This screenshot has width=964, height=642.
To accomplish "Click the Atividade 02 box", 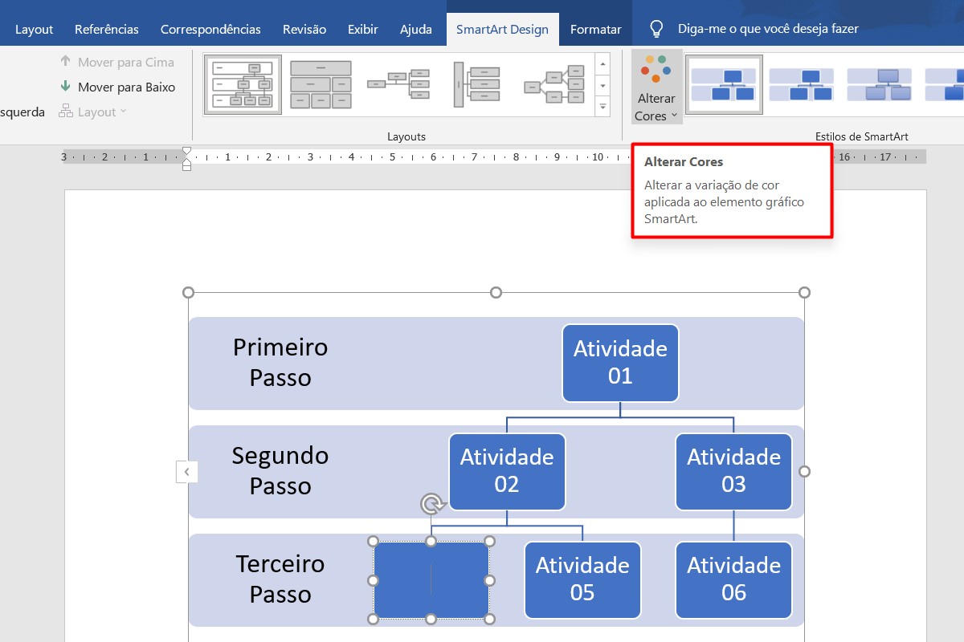I will 507,471.
